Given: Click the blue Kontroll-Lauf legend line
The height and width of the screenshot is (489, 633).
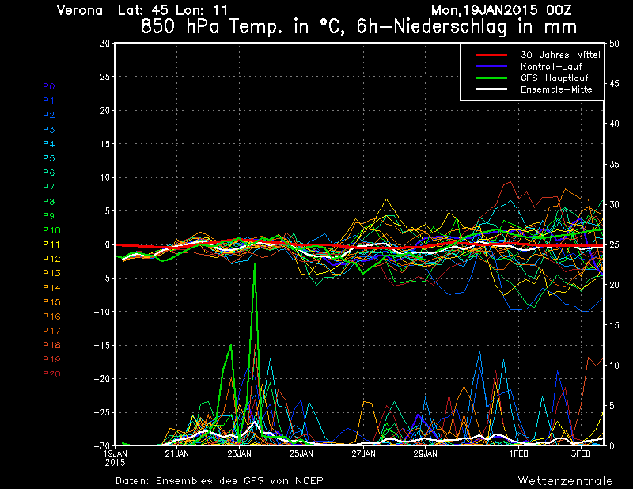Looking at the screenshot, I should point(491,66).
